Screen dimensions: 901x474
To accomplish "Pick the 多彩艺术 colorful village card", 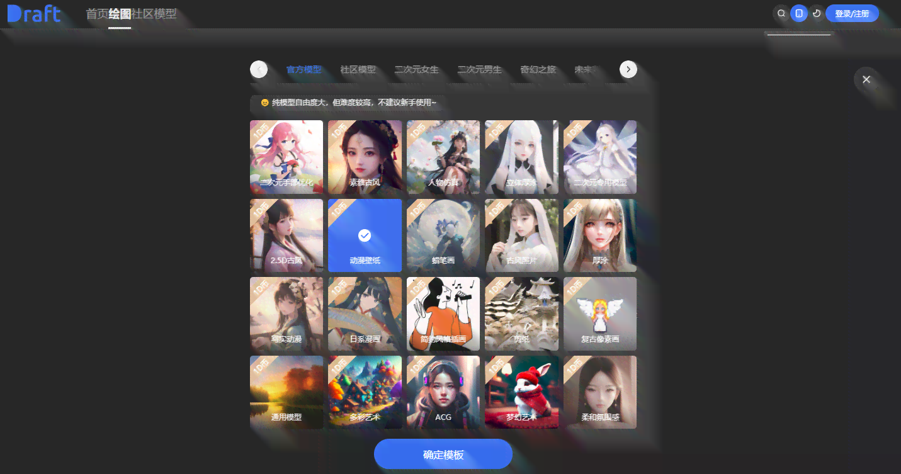I will 365,392.
